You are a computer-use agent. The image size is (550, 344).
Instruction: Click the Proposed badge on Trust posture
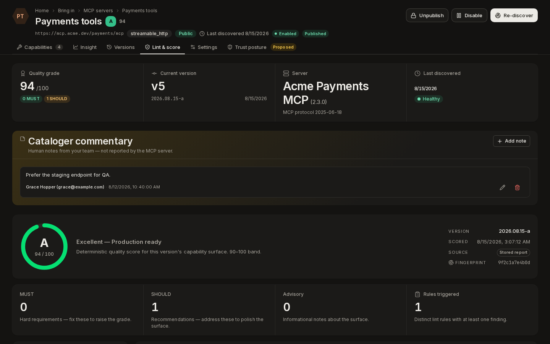click(x=283, y=47)
